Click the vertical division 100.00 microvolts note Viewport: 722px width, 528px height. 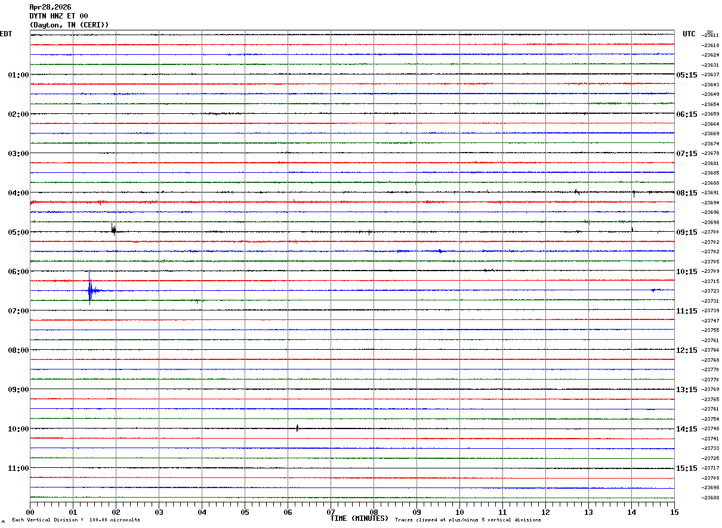pos(76,520)
